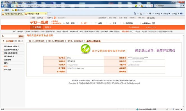Click the 银行 icon in the top navigation

coord(81,23)
